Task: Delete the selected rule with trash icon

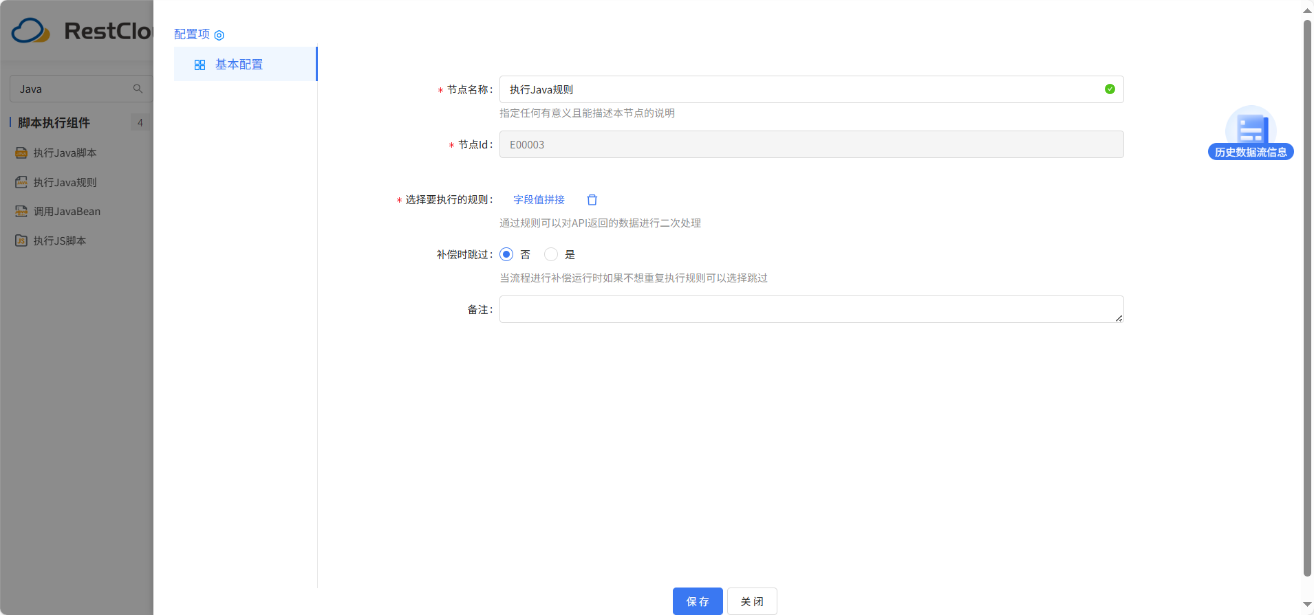Action: pos(592,199)
